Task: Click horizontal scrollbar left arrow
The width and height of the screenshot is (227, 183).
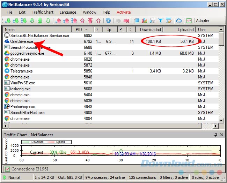Action: point(6,126)
